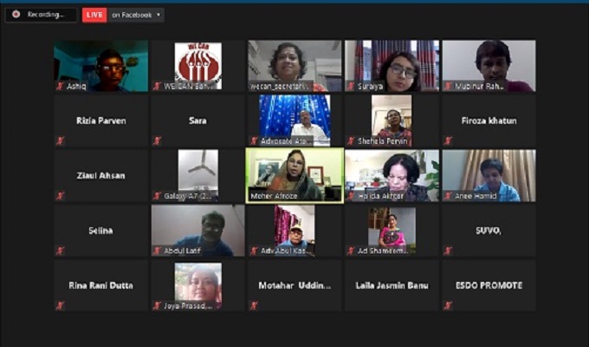Click Selina's muted microphone icon
This screenshot has width=589, height=347.
click(x=60, y=251)
